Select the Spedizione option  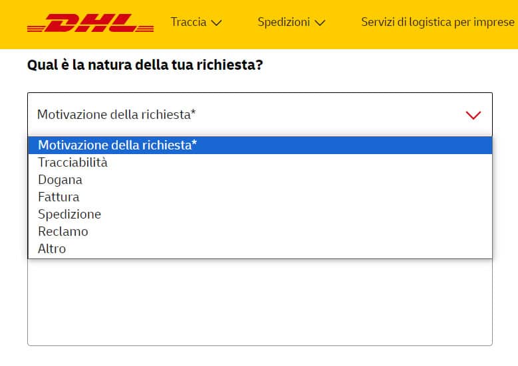pyautogui.click(x=69, y=214)
